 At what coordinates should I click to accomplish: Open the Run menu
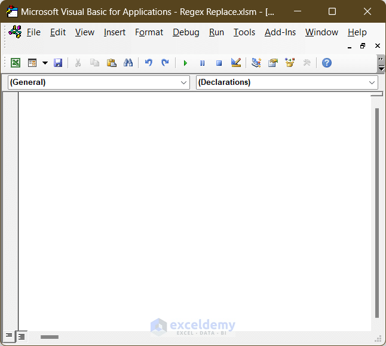(216, 32)
